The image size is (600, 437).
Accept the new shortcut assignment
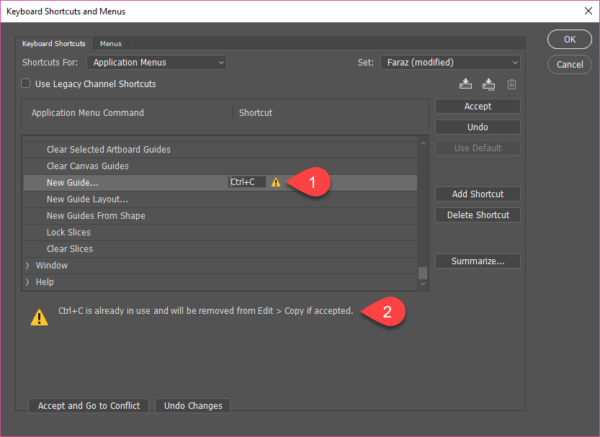(x=478, y=107)
